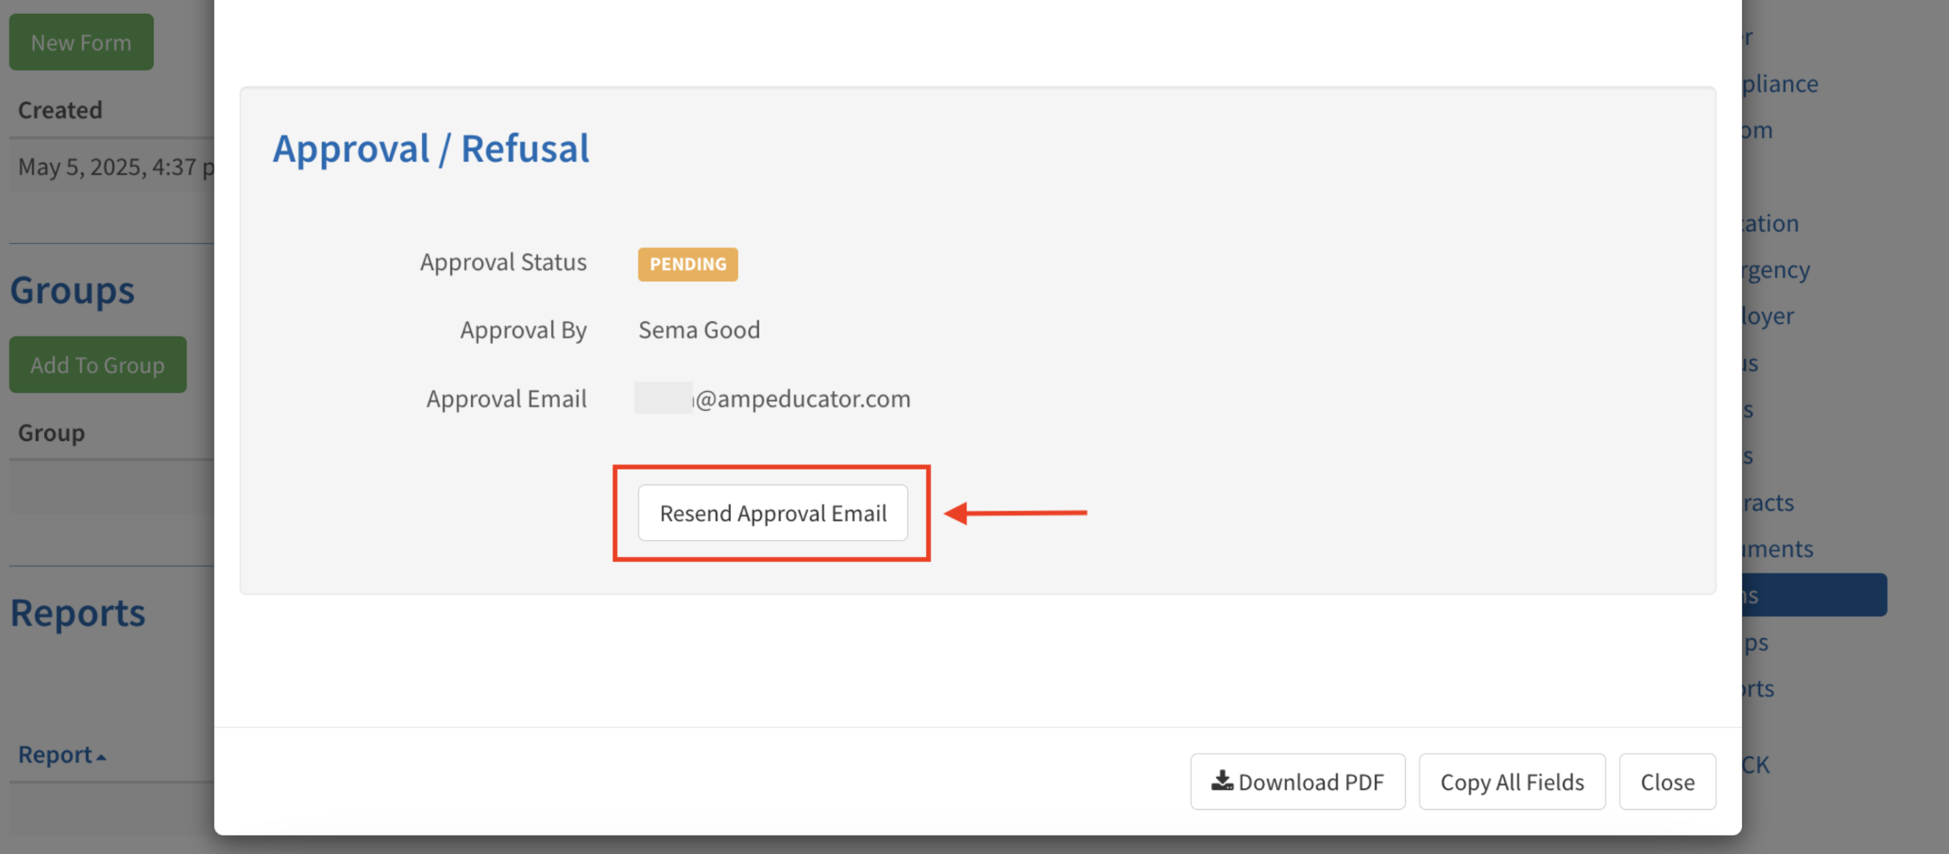Viewport: 1949px width, 854px height.
Task: Open the Contracts sidebar link
Action: tap(1768, 503)
